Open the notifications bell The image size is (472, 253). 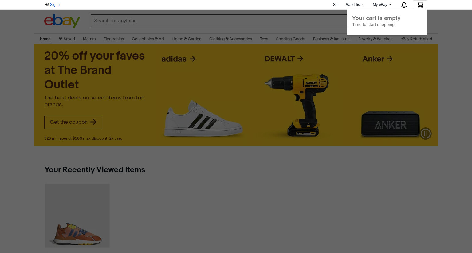pos(404,5)
